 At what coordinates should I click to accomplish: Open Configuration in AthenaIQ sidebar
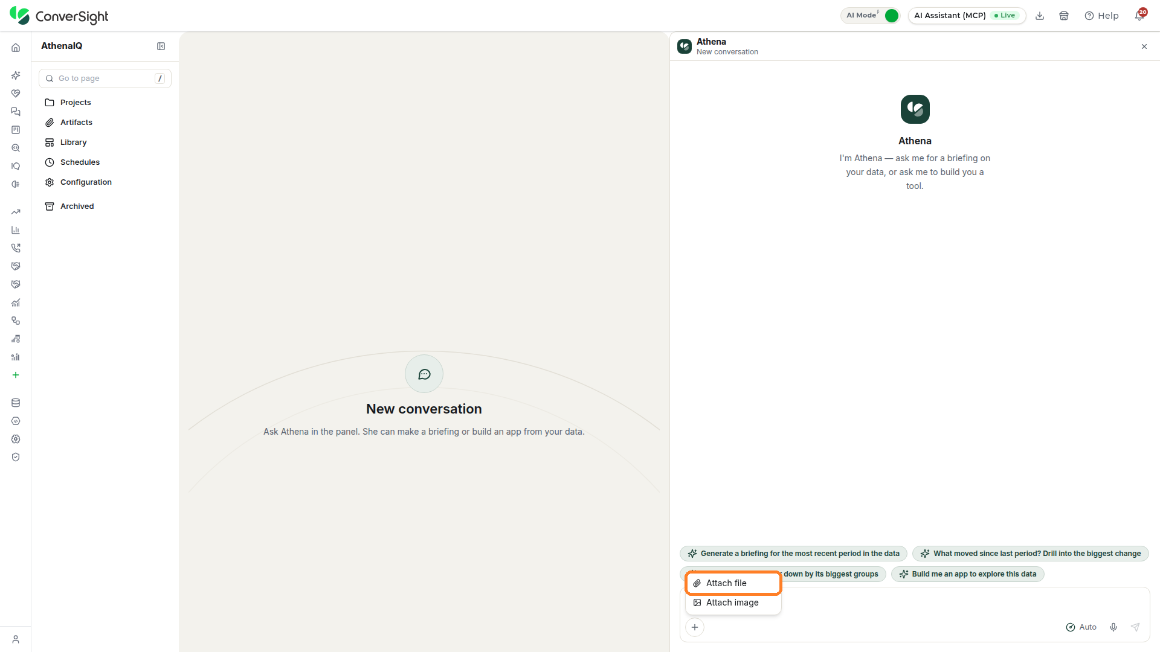click(x=105, y=182)
